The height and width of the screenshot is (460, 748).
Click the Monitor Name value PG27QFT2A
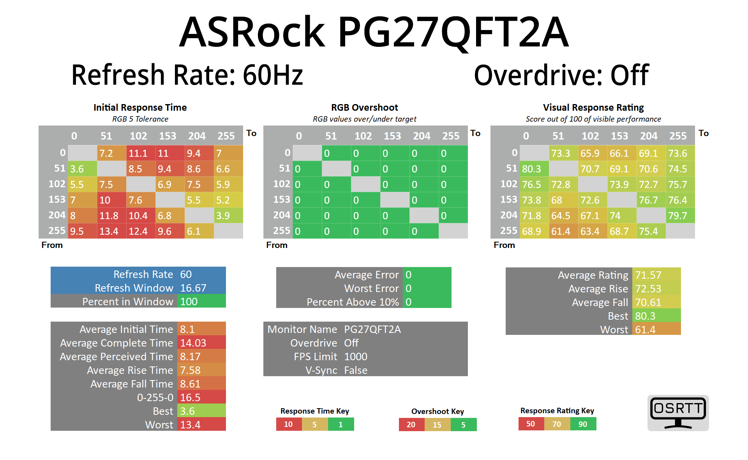(x=372, y=329)
